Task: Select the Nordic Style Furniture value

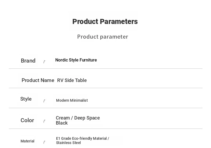Action: click(76, 60)
